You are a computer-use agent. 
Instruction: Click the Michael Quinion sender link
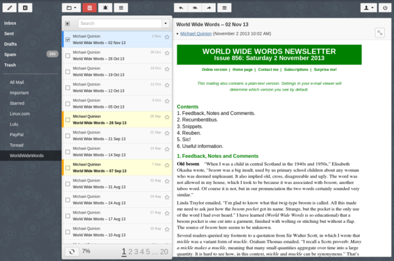(196, 34)
